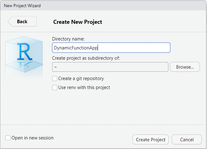Click the "Use renv with this project" label text
This screenshot has height=149, width=207.
pos(84,87)
